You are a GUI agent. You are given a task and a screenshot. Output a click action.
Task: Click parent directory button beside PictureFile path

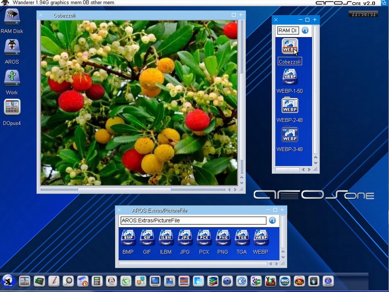tap(272, 221)
